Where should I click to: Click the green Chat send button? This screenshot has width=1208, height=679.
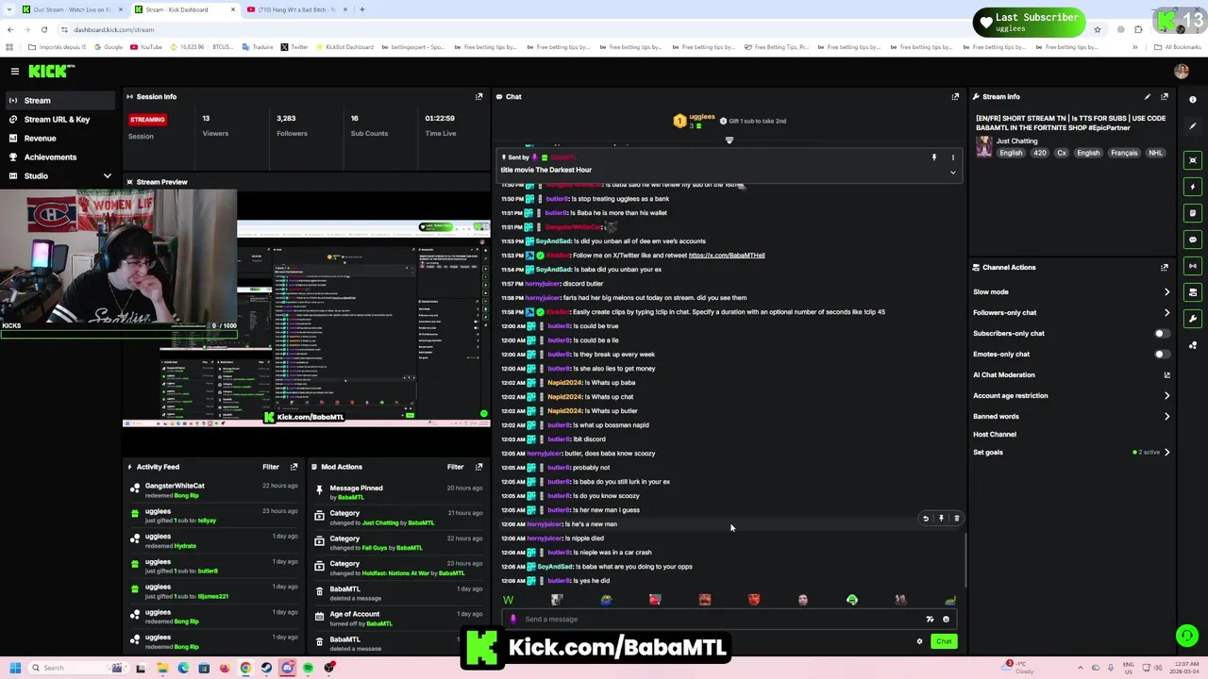[944, 641]
